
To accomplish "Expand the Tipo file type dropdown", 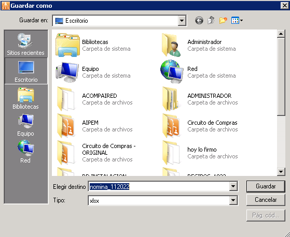I will [233, 200].
